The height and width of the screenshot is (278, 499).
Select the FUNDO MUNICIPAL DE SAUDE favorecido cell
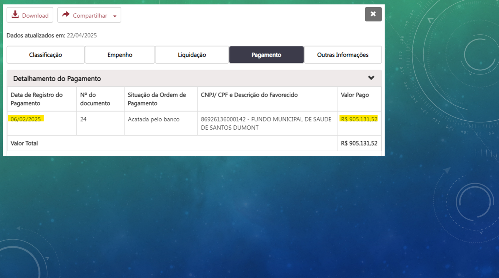click(x=267, y=123)
